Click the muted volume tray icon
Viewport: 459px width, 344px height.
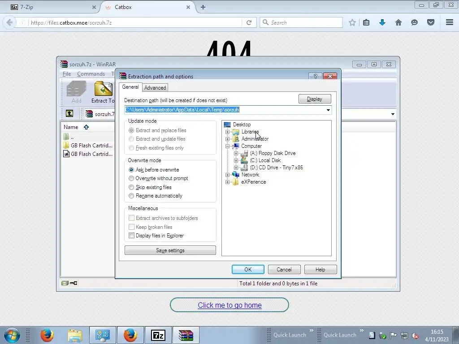click(x=415, y=335)
